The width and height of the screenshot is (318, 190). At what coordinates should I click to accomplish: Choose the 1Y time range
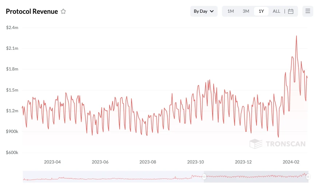click(x=261, y=11)
